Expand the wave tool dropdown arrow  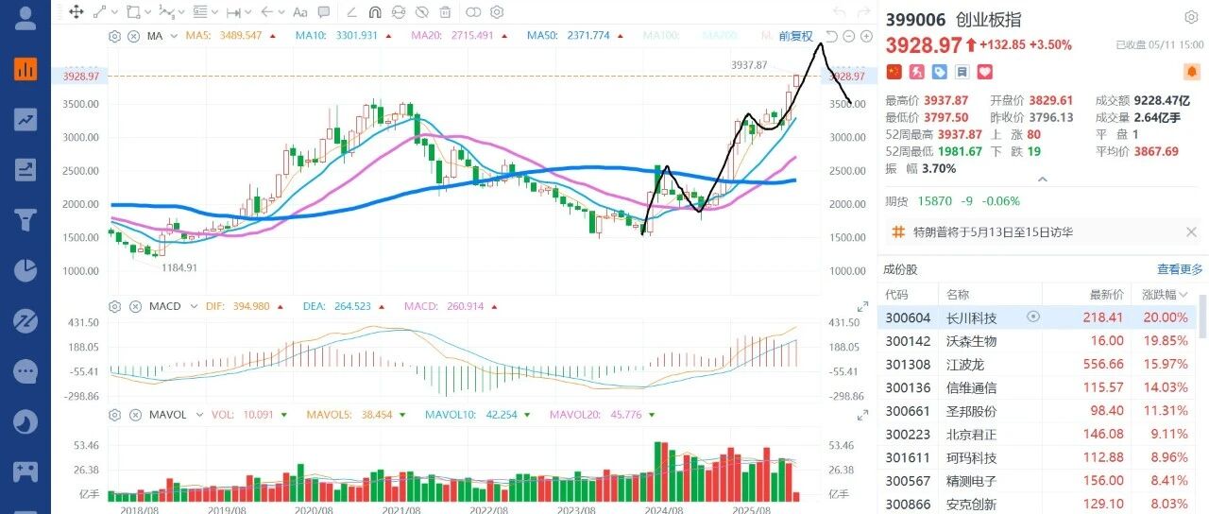(x=180, y=12)
